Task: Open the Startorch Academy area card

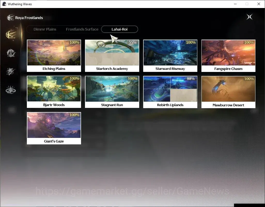Action: click(x=112, y=56)
